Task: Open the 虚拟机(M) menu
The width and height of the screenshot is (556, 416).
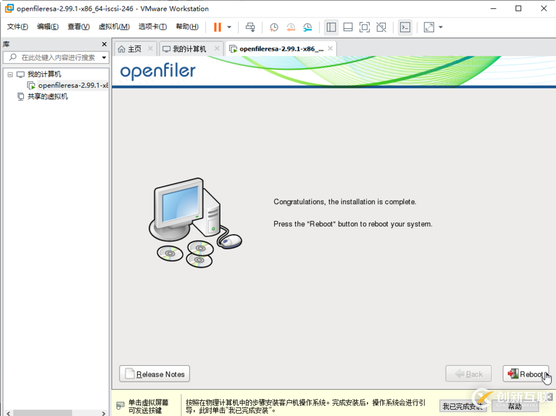Action: (x=114, y=27)
